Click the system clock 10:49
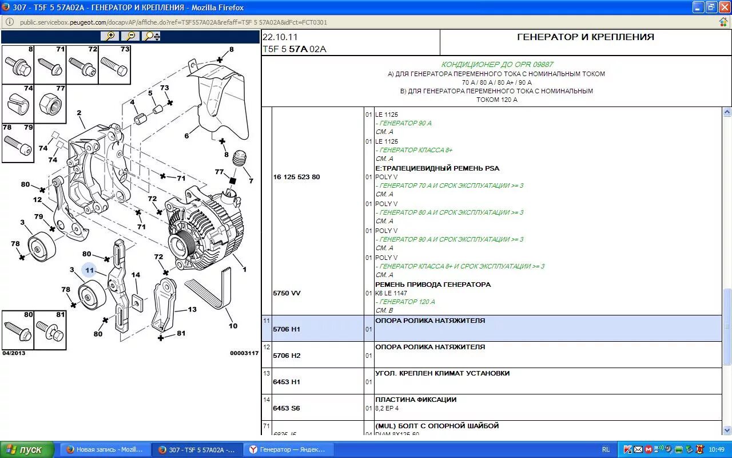 717,450
